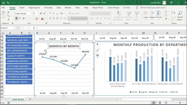Open the File menu
This screenshot has height=105, width=187.
tap(3, 8)
